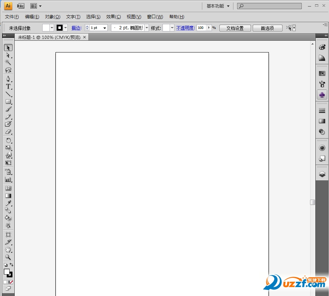Open the 编辑(E) menu

[32, 17]
